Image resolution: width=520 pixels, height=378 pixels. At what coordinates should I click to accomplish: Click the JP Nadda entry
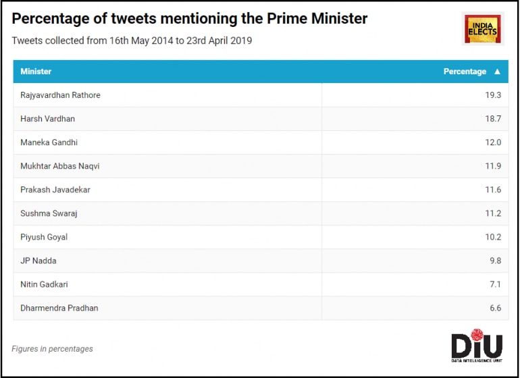38,261
